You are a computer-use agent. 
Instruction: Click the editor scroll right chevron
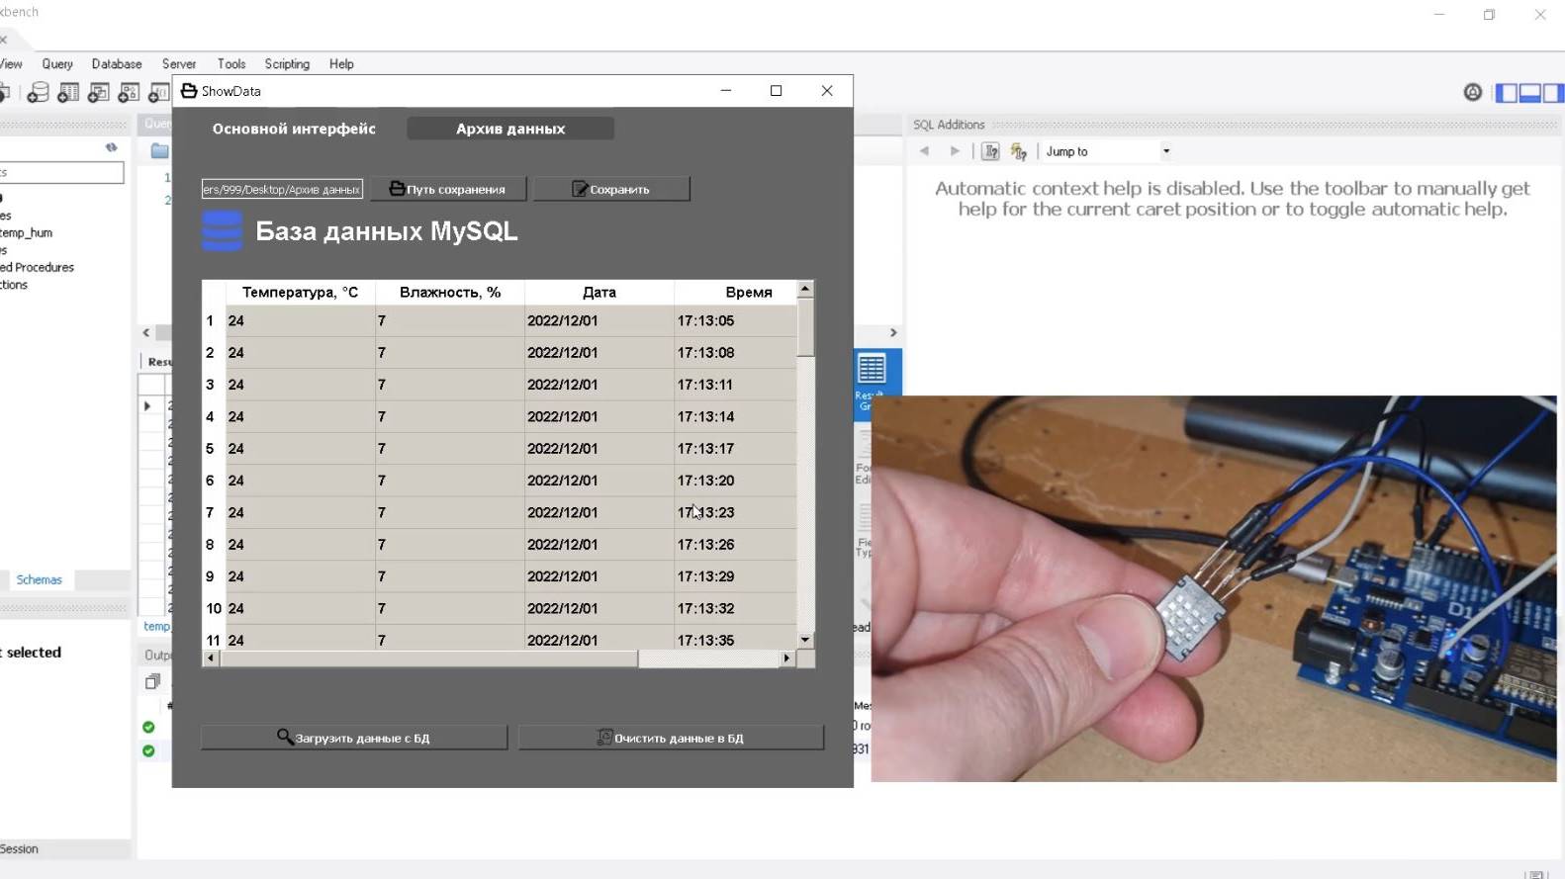(893, 333)
